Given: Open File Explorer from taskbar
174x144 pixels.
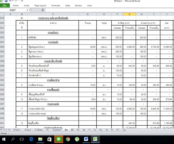Looking at the screenshot, I should click(x=40, y=139).
